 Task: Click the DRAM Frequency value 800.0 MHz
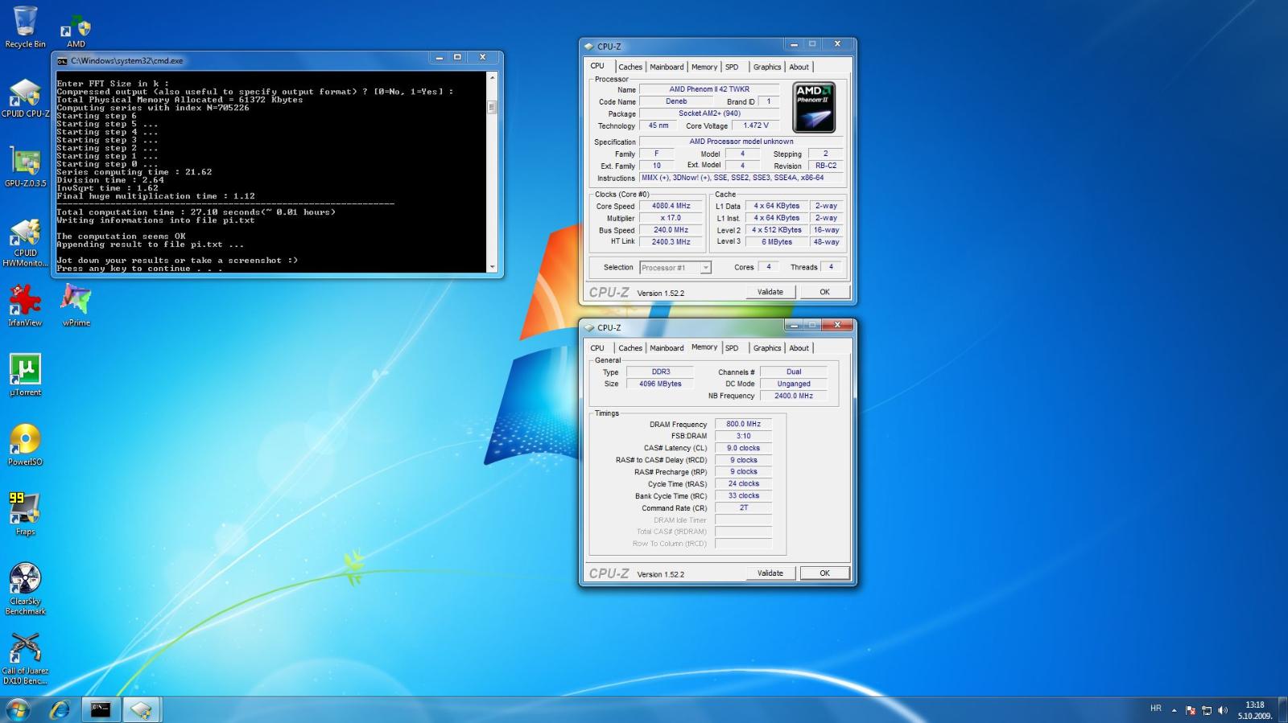click(743, 424)
